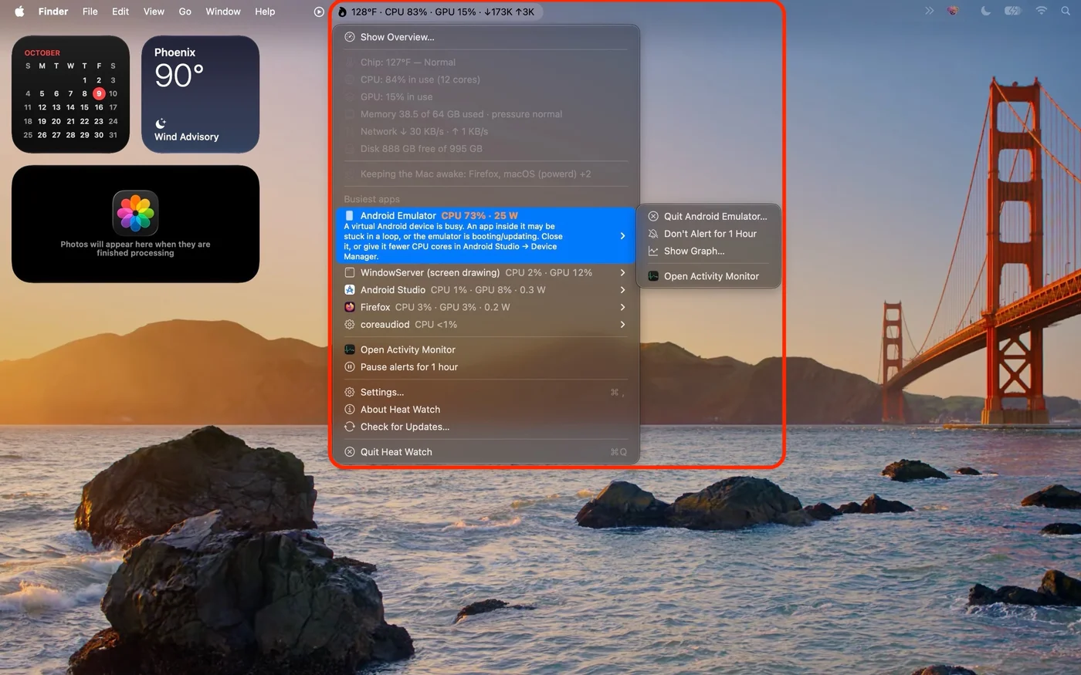
Task: Choose Check for Updates...
Action: pos(486,427)
